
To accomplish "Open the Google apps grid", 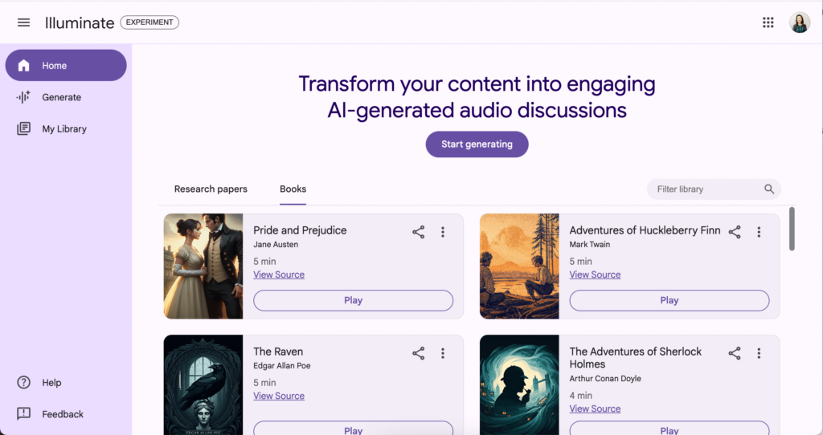I will pos(768,22).
